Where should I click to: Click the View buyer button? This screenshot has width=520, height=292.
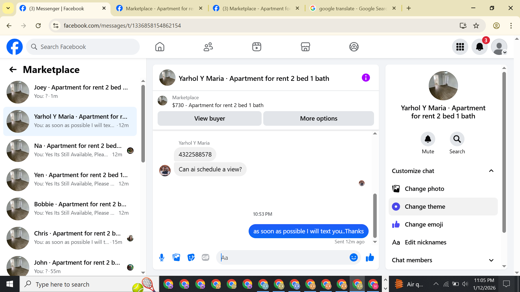209,118
